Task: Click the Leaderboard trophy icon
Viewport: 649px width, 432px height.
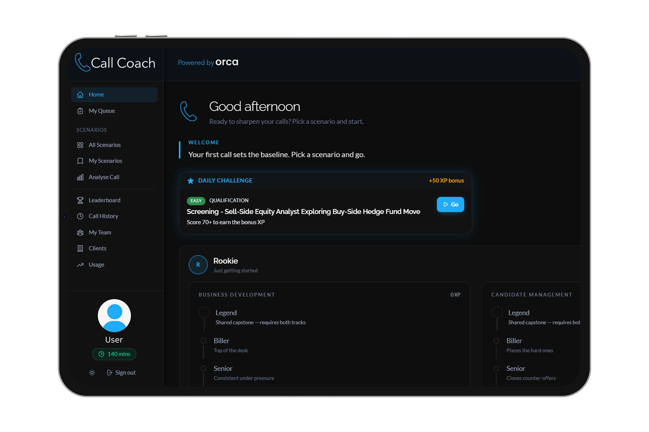Action: tap(80, 200)
